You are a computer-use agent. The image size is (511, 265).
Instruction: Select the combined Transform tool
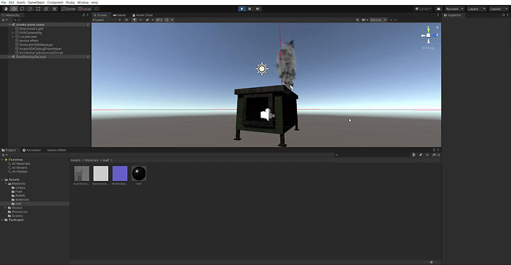[46, 9]
